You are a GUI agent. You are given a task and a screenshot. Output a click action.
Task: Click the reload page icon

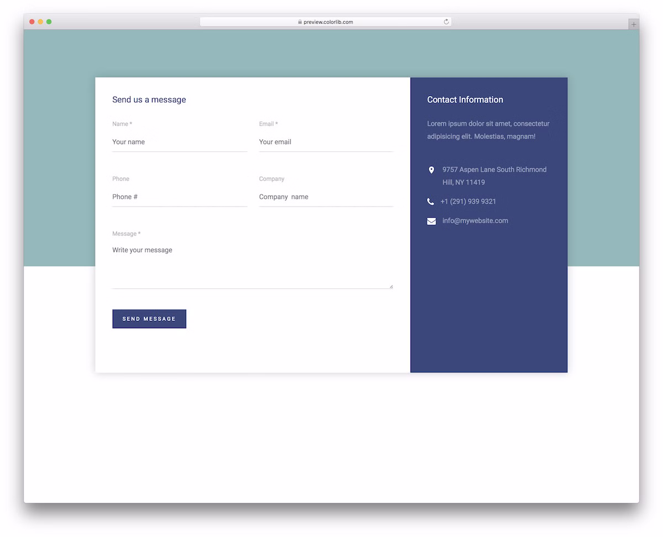coord(446,22)
